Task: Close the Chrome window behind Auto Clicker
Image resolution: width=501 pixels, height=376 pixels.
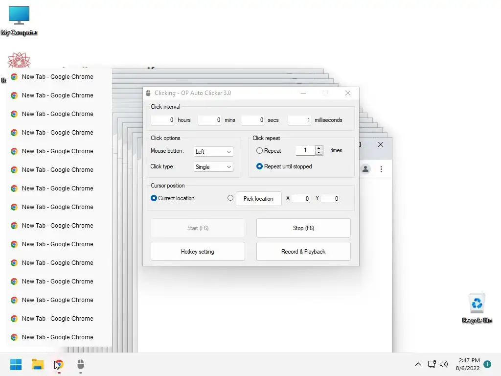Action: click(x=381, y=144)
